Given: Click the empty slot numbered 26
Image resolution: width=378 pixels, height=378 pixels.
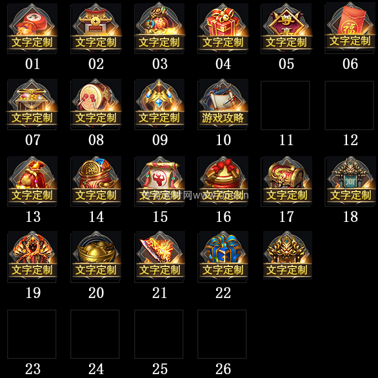Looking at the screenshot, I should click(222, 334).
